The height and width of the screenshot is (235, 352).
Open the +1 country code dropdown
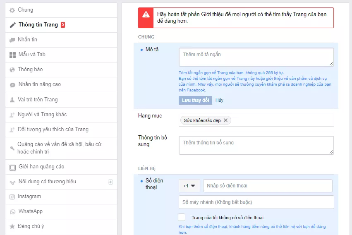click(189, 186)
